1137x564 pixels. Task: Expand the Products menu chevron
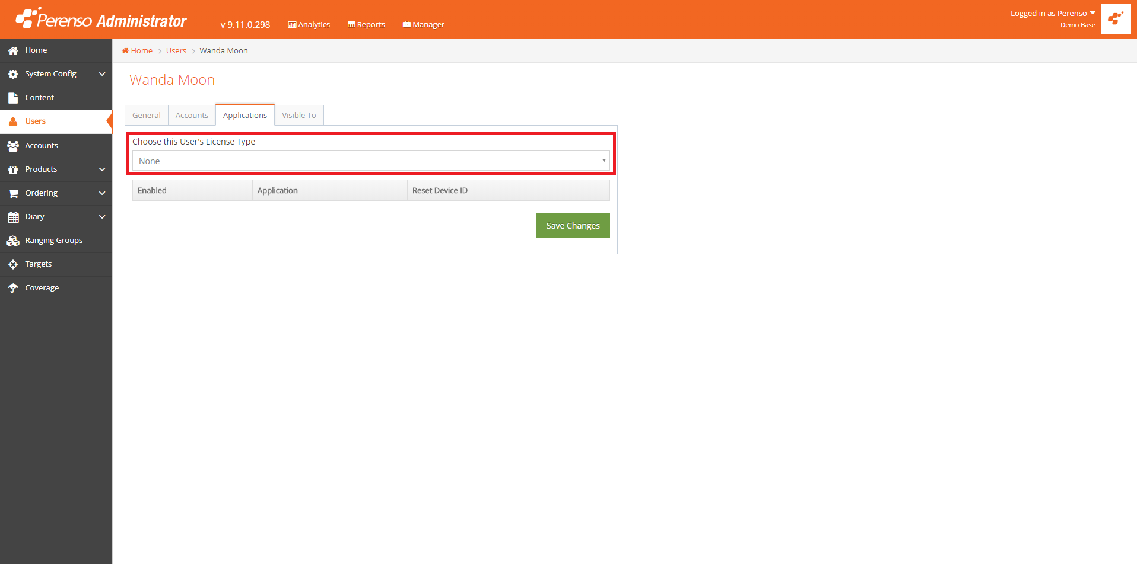pyautogui.click(x=102, y=169)
